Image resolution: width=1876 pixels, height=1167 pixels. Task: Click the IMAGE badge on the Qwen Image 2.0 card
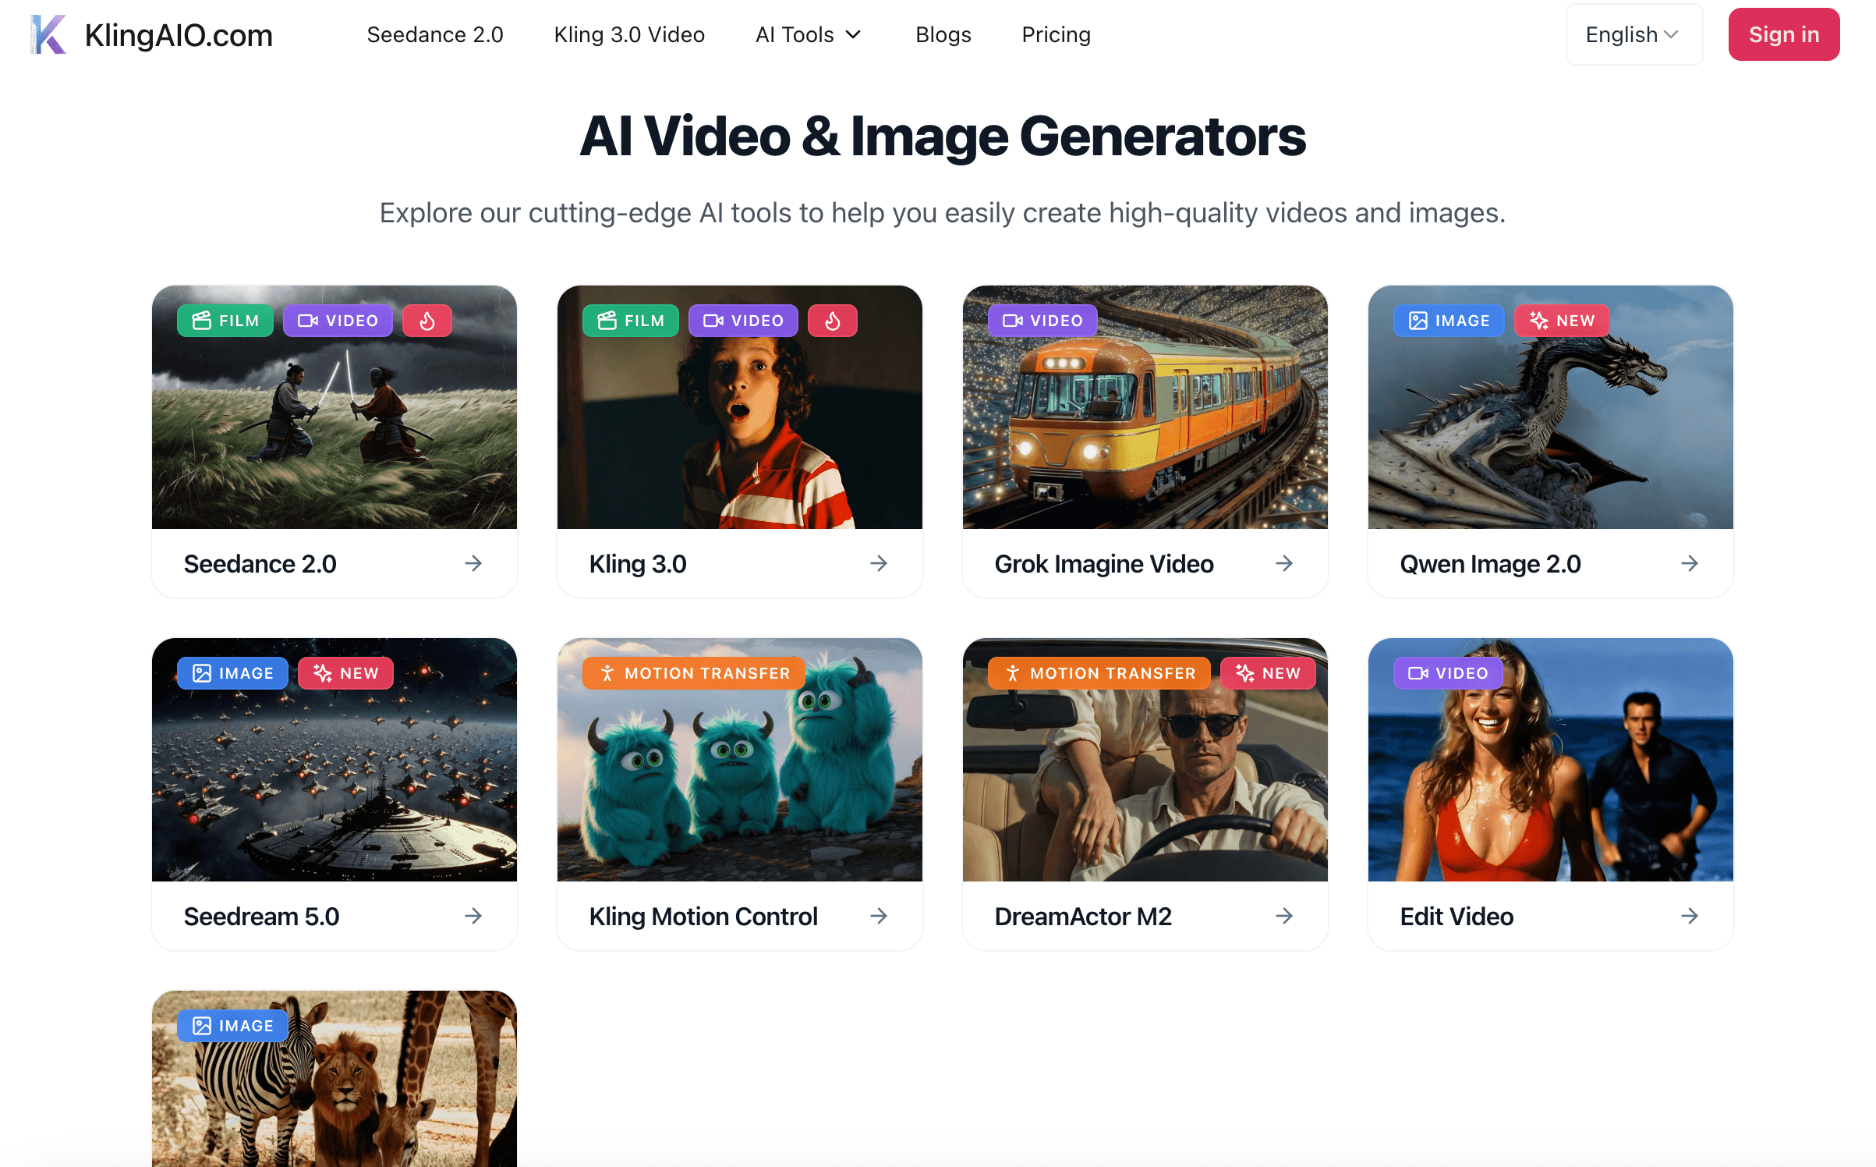pyautogui.click(x=1448, y=320)
